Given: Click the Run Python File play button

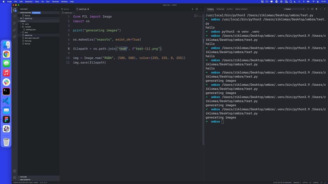Looking at the screenshot, I should (x=193, y=9).
